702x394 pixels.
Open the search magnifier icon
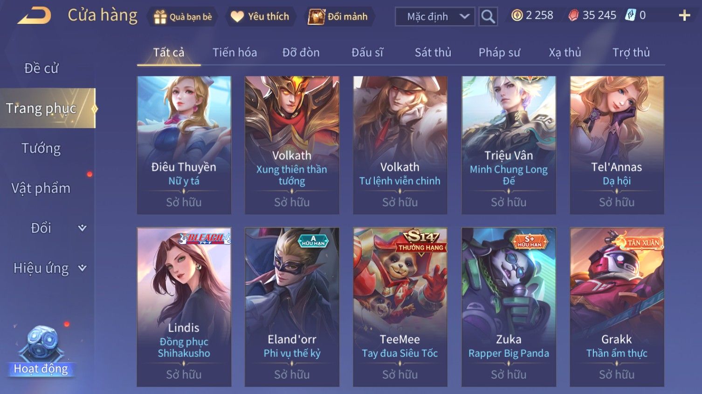click(488, 16)
